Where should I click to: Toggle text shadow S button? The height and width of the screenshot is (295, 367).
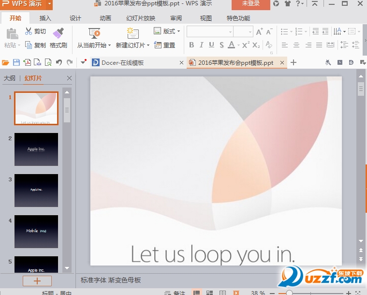[x=221, y=44]
